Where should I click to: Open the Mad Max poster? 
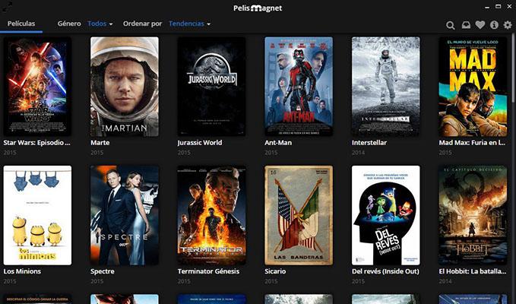(x=473, y=86)
